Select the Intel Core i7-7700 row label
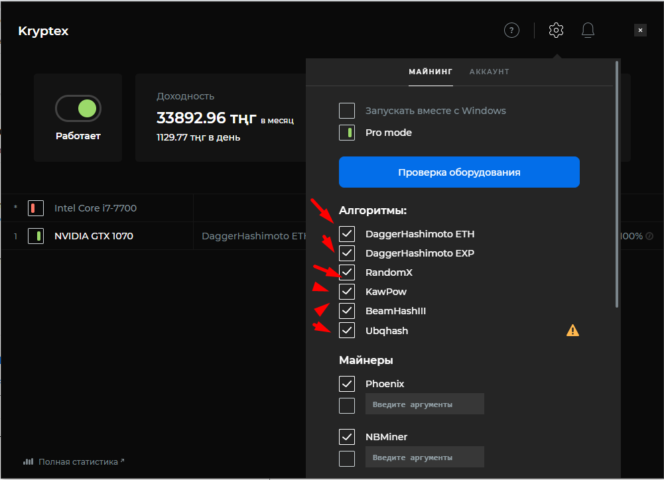The height and width of the screenshot is (480, 664). coord(96,208)
